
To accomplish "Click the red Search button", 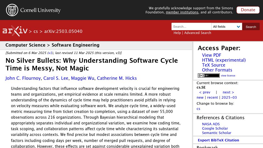I will click(251, 27).
